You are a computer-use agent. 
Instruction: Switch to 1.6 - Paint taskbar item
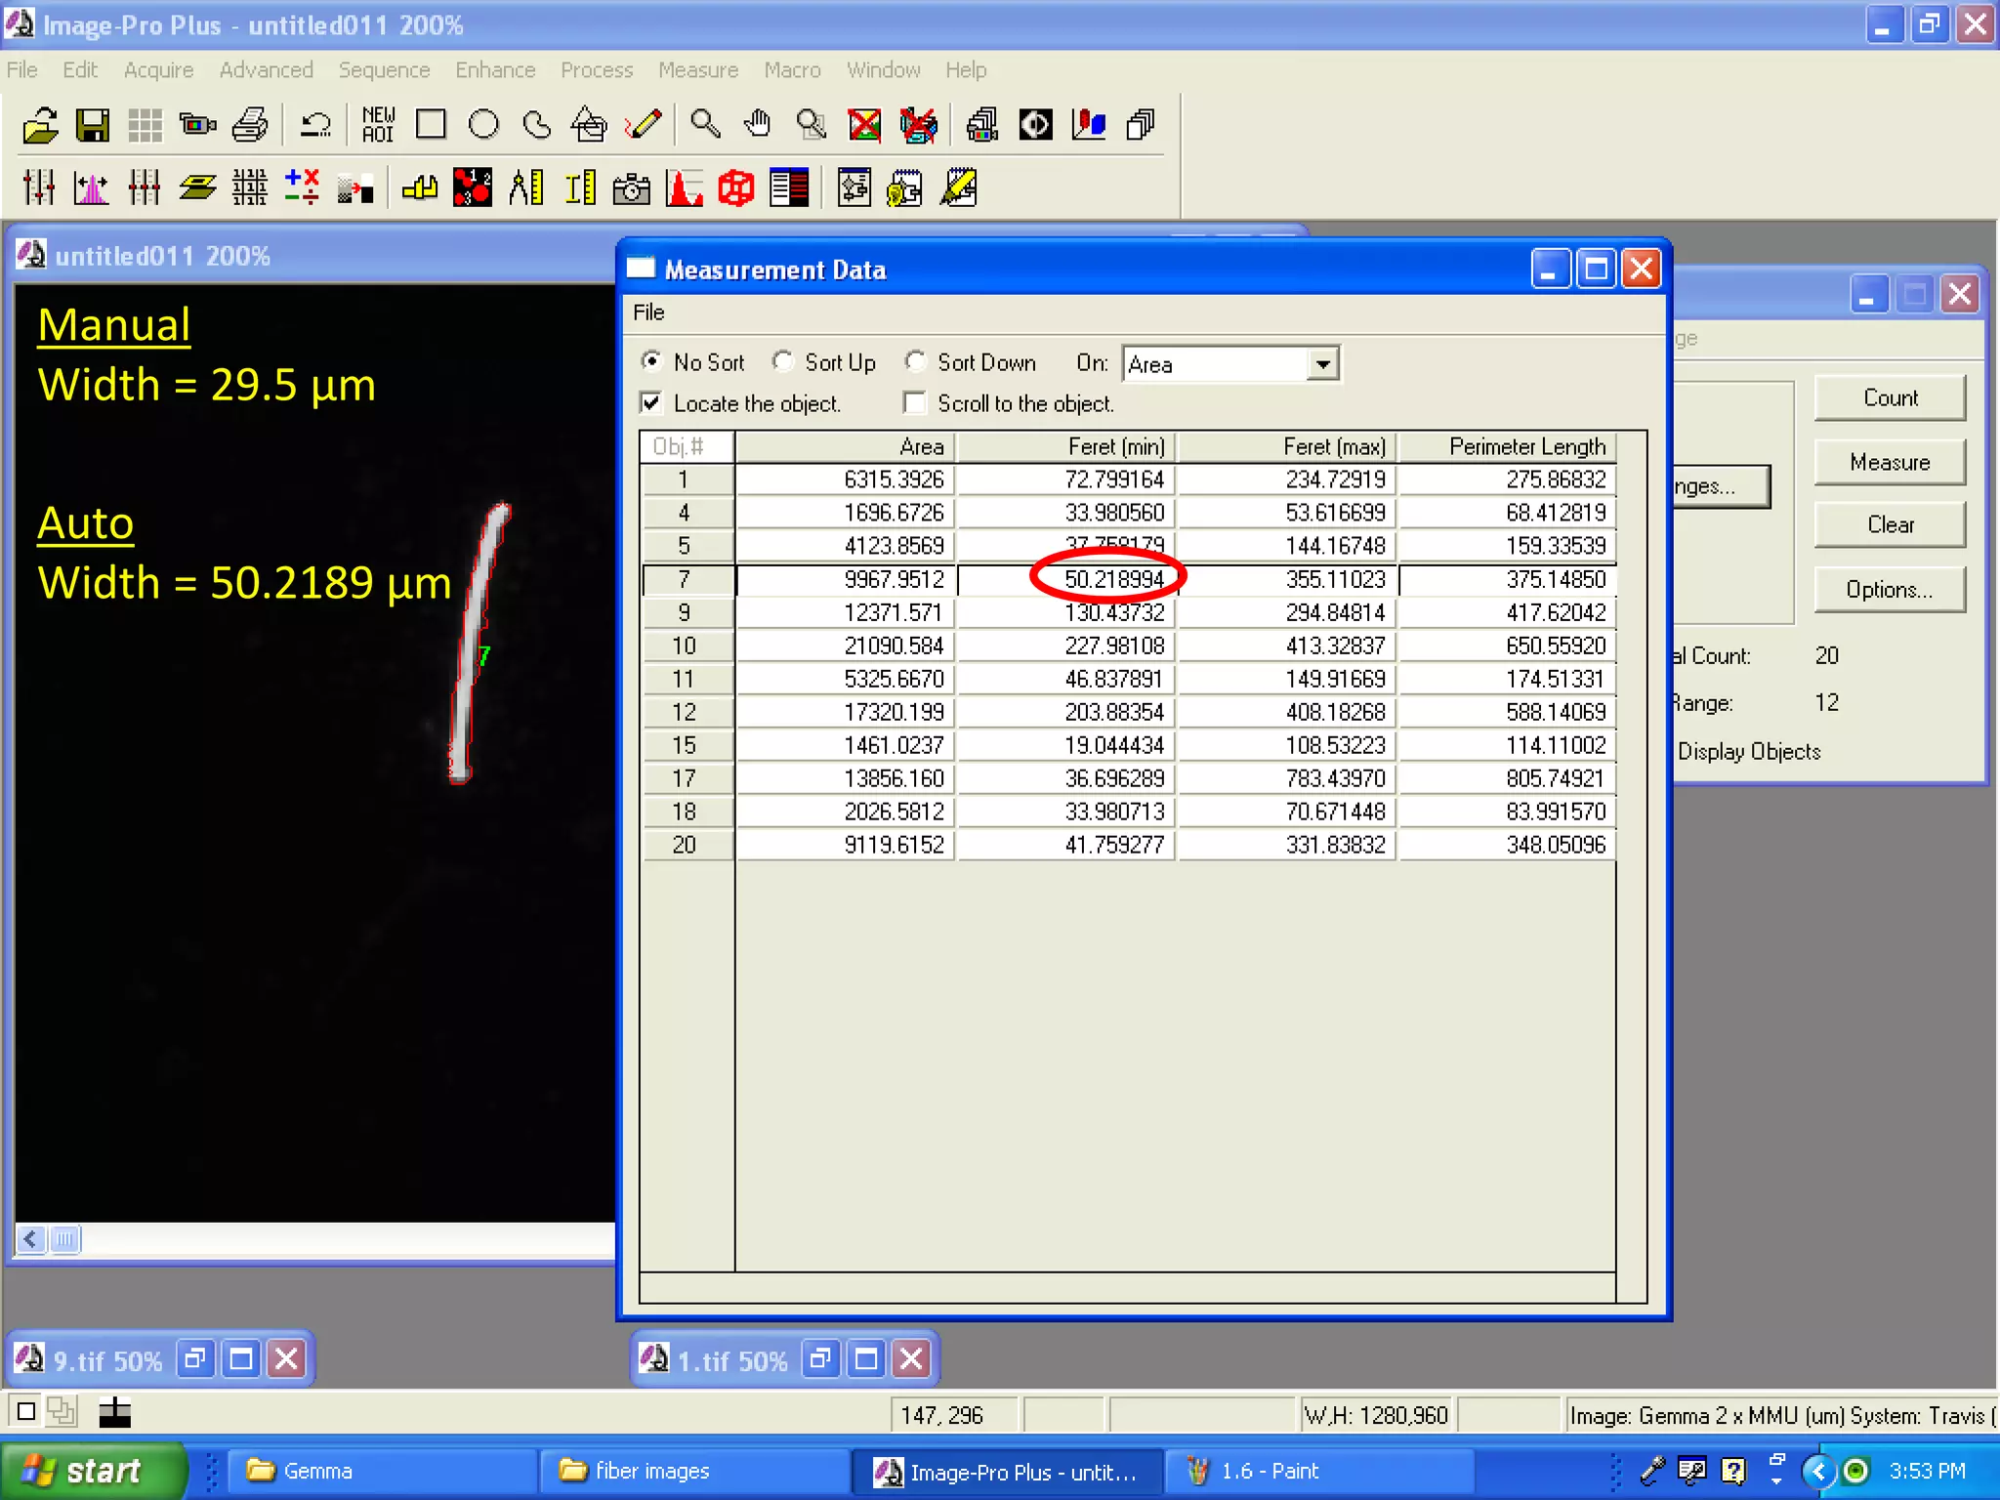click(x=1318, y=1471)
